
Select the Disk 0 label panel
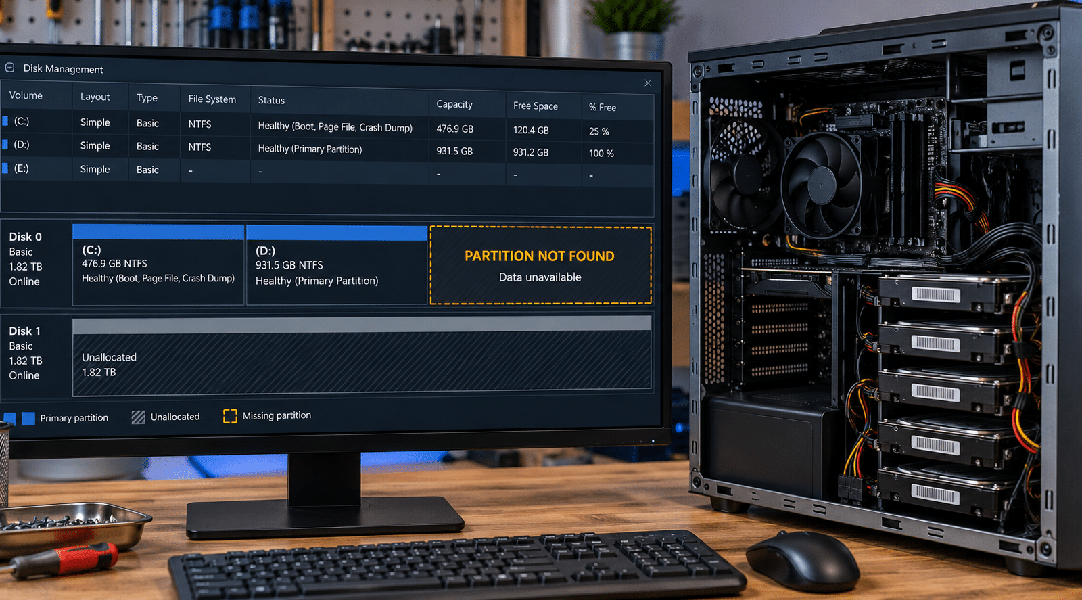(x=36, y=263)
